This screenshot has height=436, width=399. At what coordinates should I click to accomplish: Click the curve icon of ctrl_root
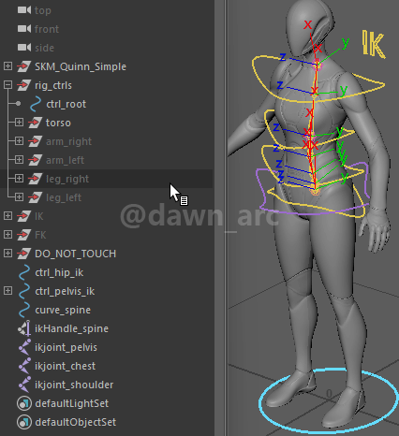pos(36,104)
